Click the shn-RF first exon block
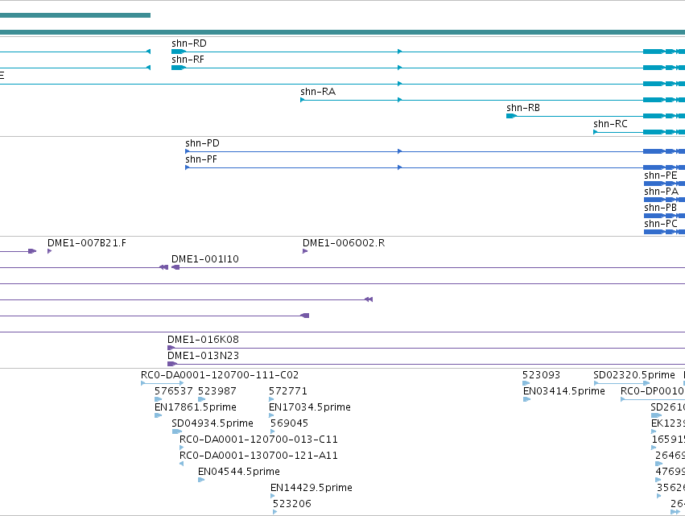 coord(179,68)
